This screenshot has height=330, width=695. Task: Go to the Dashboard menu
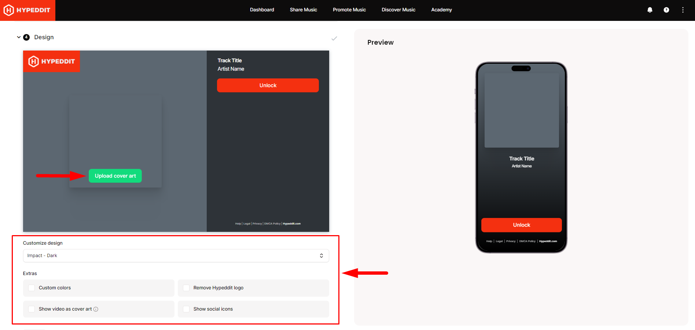[262, 10]
